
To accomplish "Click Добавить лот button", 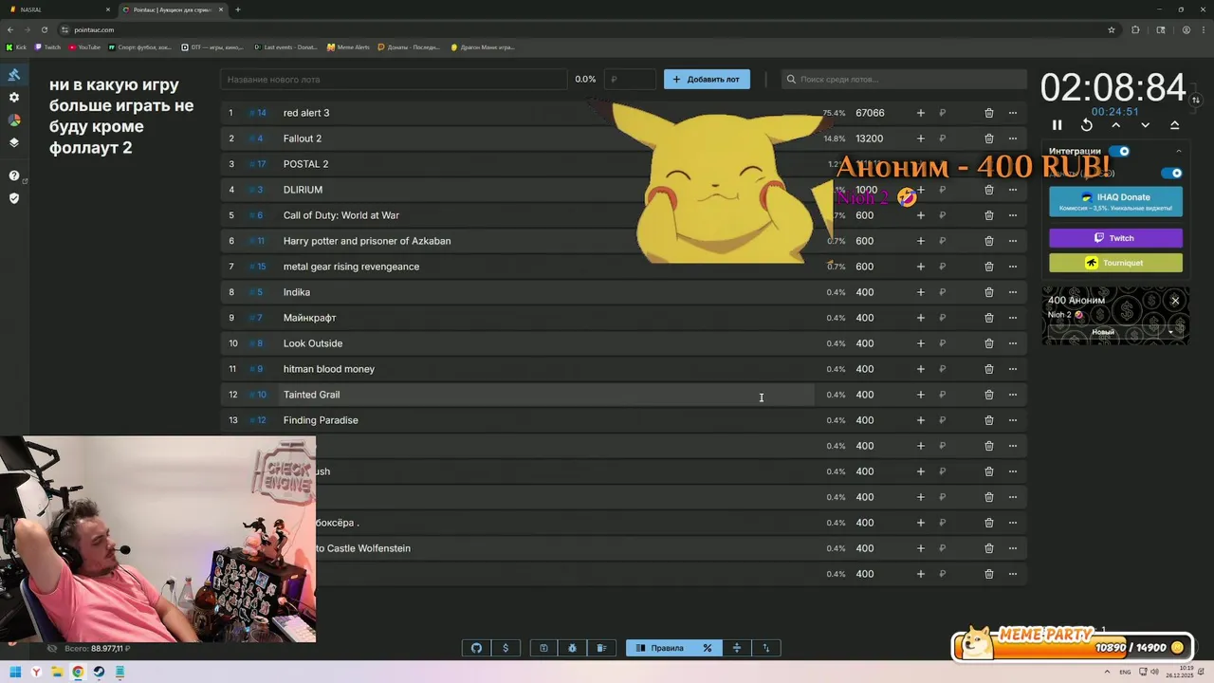I will click(707, 80).
